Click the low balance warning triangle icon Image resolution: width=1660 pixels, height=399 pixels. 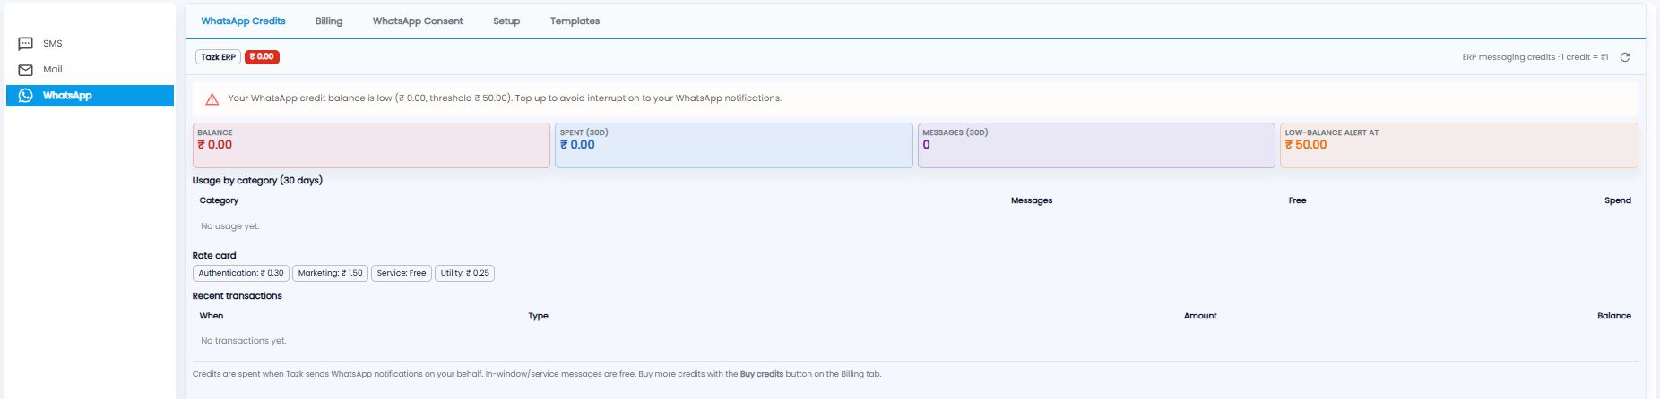click(212, 99)
